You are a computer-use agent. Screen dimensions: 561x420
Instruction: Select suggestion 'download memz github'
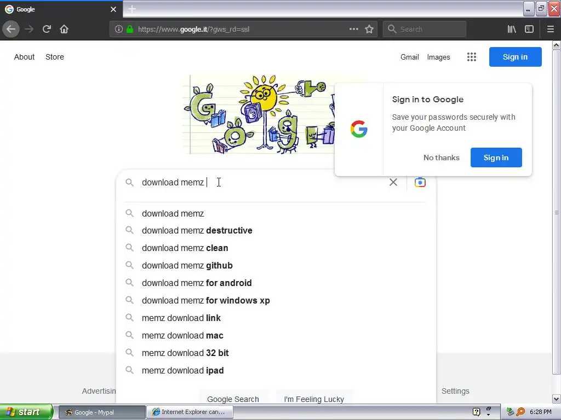[x=275, y=265]
